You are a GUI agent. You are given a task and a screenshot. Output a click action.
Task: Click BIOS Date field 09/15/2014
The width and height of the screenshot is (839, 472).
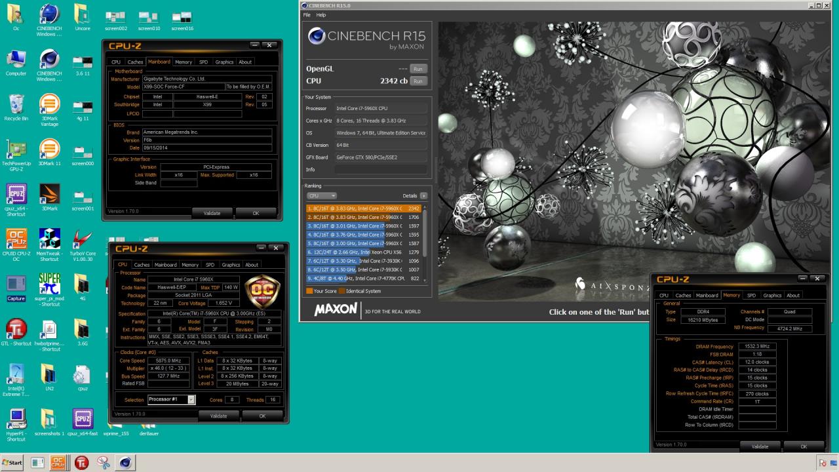pos(206,148)
